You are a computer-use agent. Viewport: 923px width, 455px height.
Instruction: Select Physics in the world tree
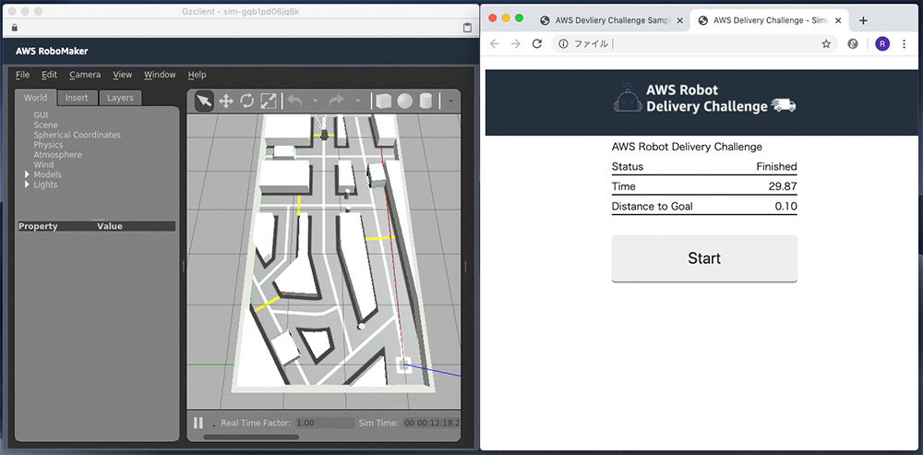click(x=48, y=145)
